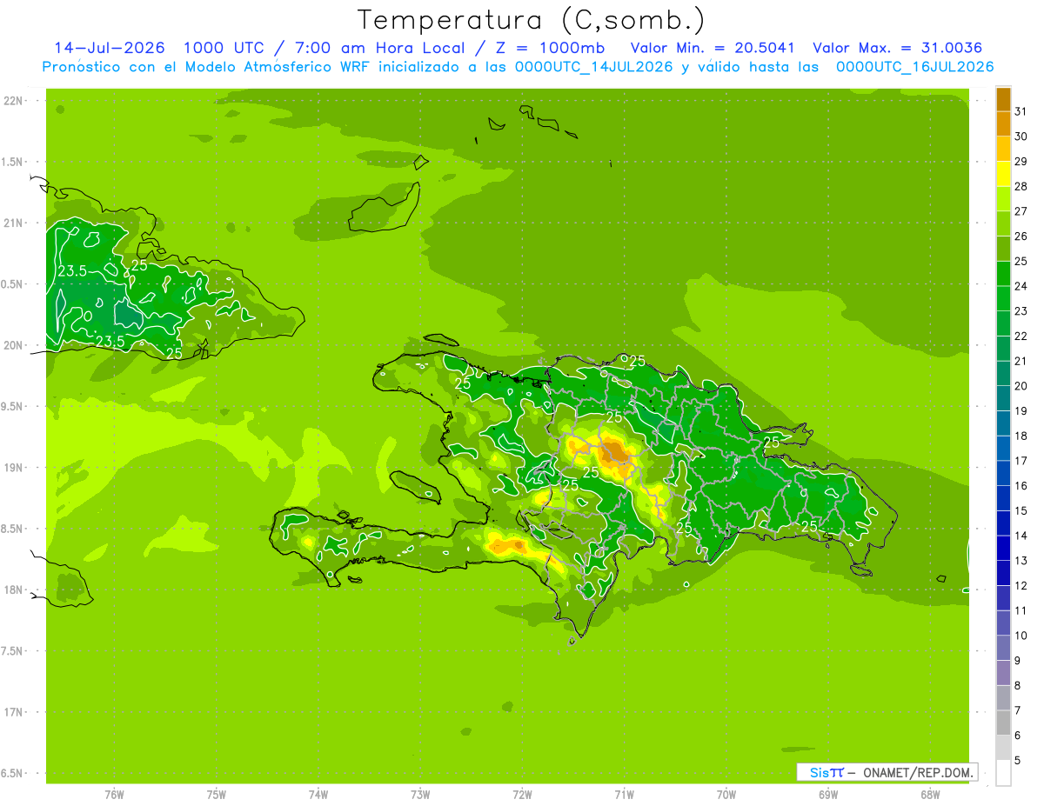Click the "69W" longitude axis label
Screen dimensions: 1044x806
coord(828,795)
